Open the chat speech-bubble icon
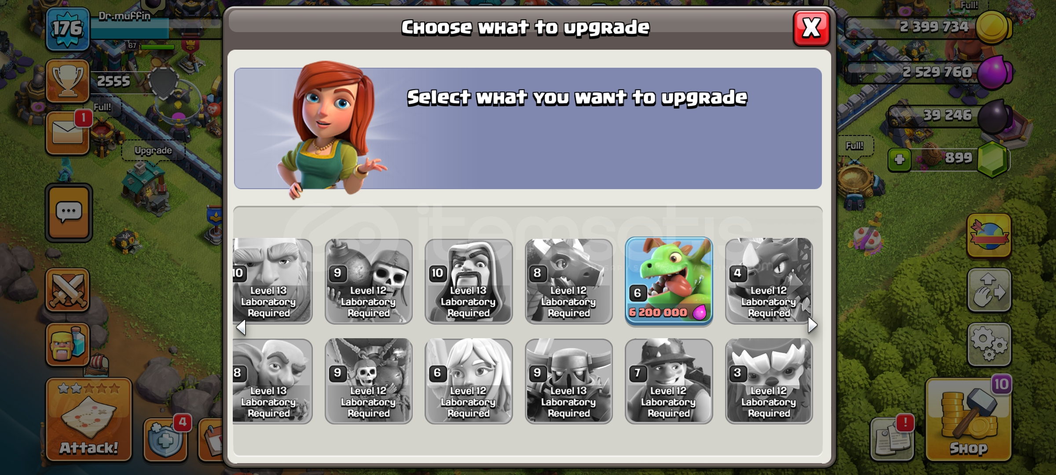Image resolution: width=1056 pixels, height=475 pixels. tap(69, 213)
